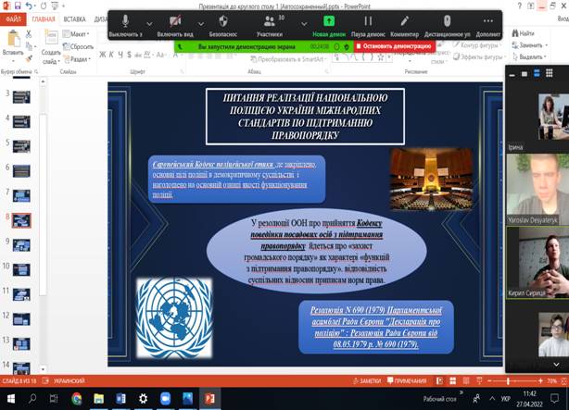Viewport: 569px width, 410px height.
Task: Cut selection with scissors icon
Action: point(29,34)
